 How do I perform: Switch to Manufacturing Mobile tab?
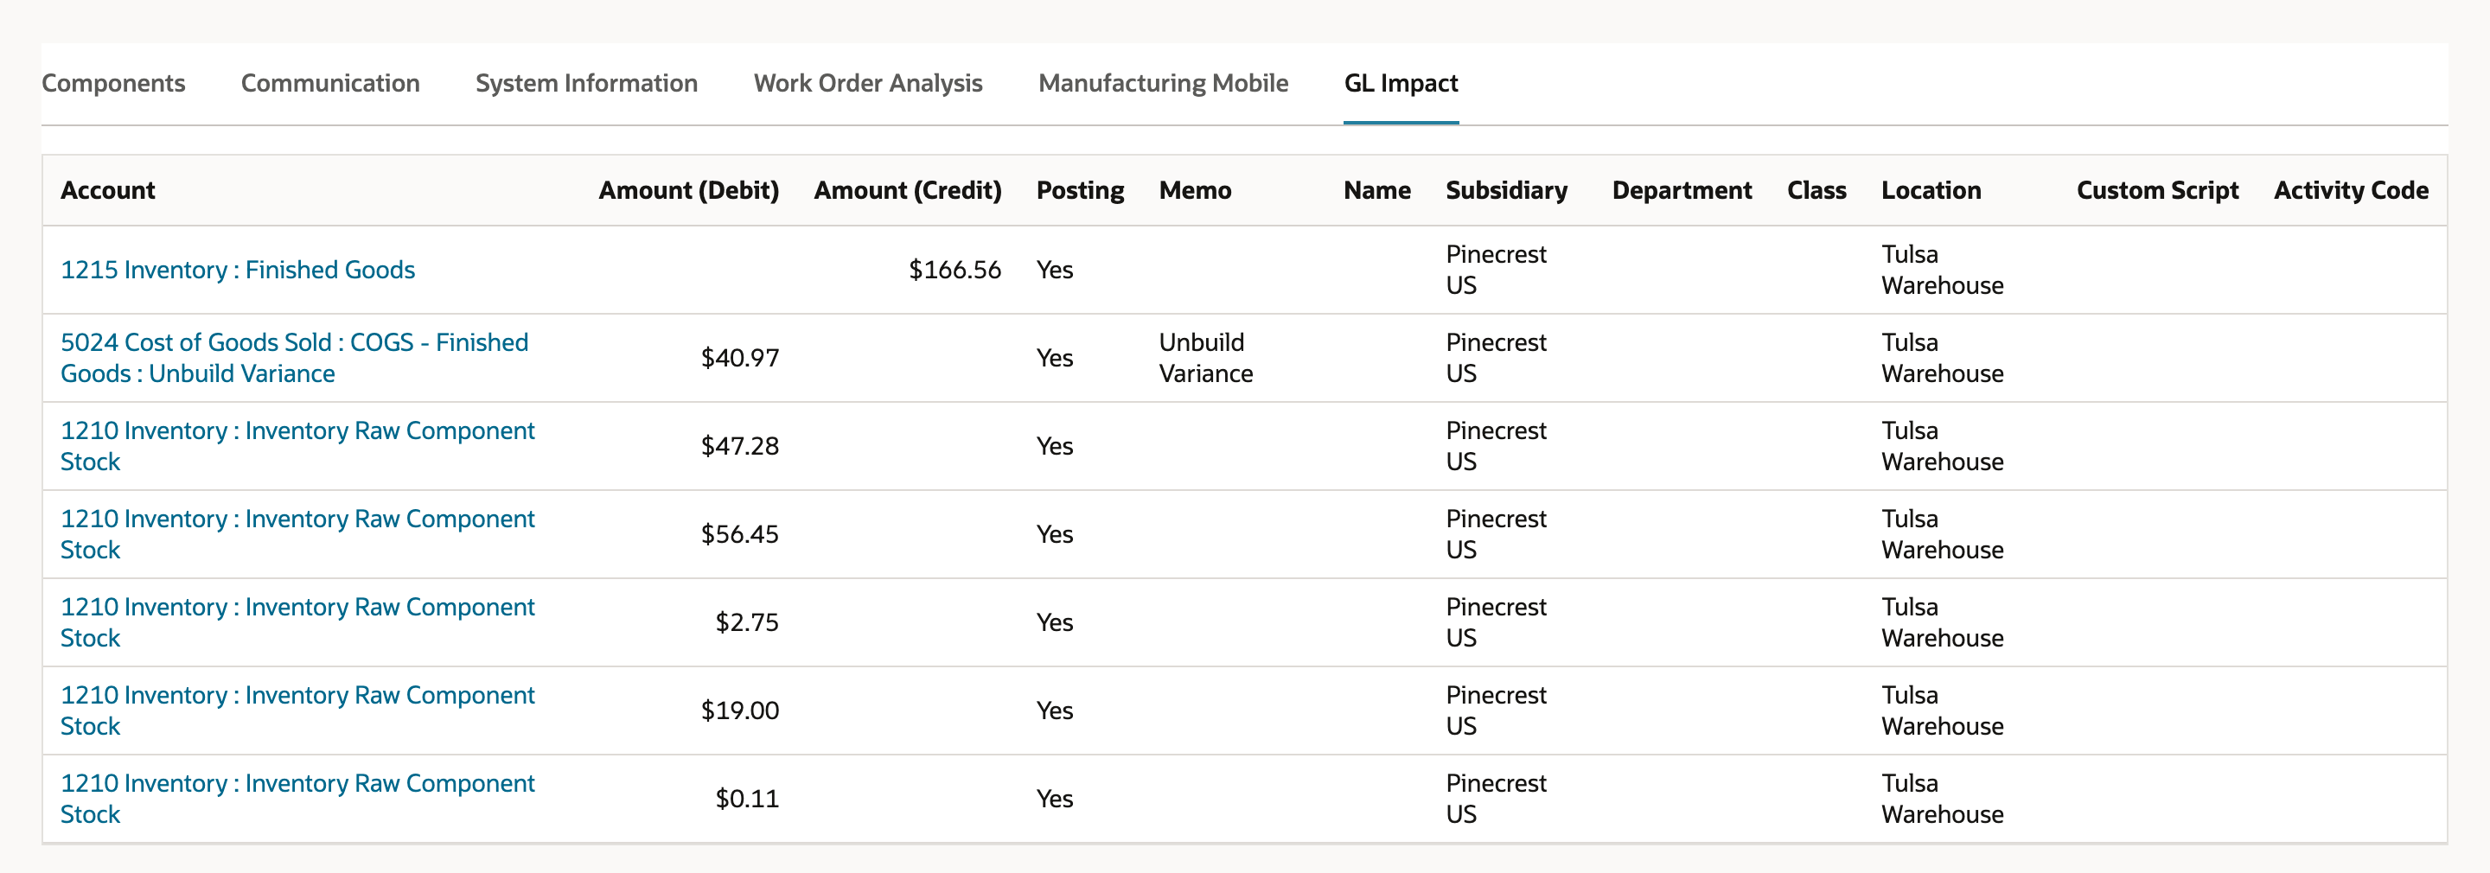click(x=1163, y=83)
